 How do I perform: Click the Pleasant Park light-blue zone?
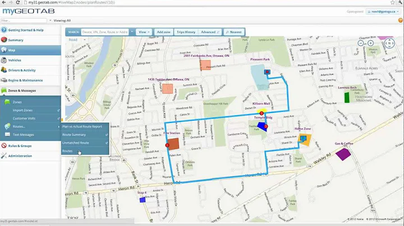(x=260, y=77)
